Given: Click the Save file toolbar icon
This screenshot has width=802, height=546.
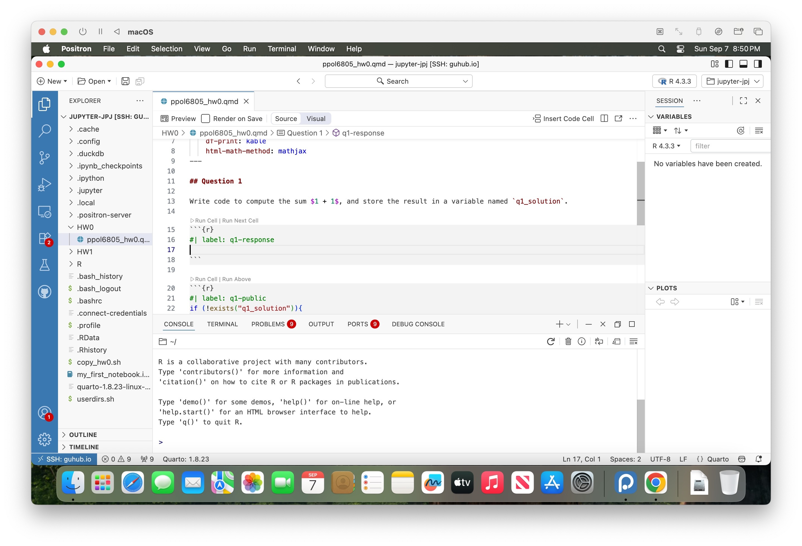Looking at the screenshot, I should pos(125,81).
